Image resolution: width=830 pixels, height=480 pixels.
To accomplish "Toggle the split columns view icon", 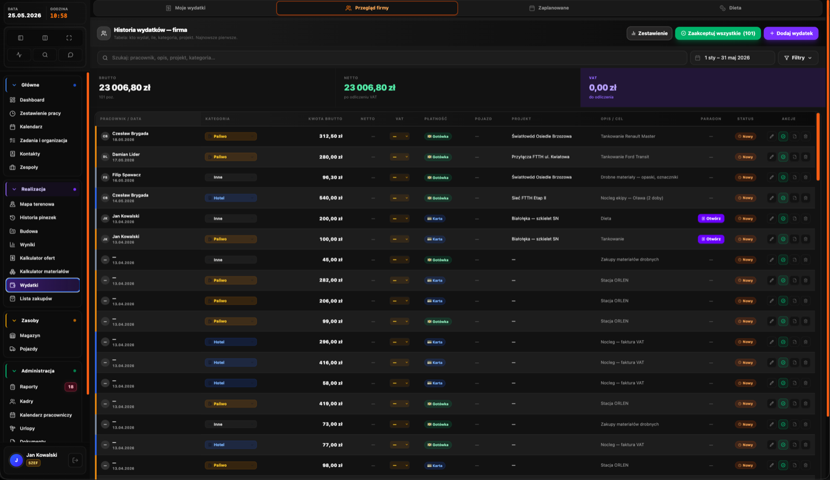I will (x=45, y=38).
